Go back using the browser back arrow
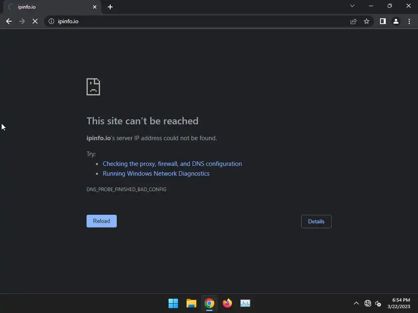 pyautogui.click(x=9, y=21)
